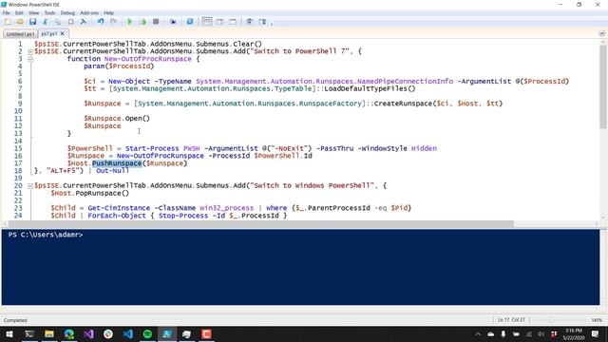
Task: Show Script Pane Top layout icon
Action: [x=207, y=22]
